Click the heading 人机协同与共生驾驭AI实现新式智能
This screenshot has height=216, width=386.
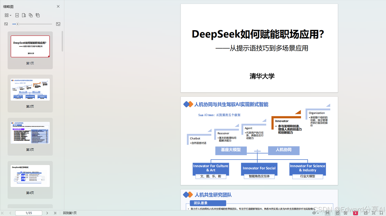tap(231, 104)
